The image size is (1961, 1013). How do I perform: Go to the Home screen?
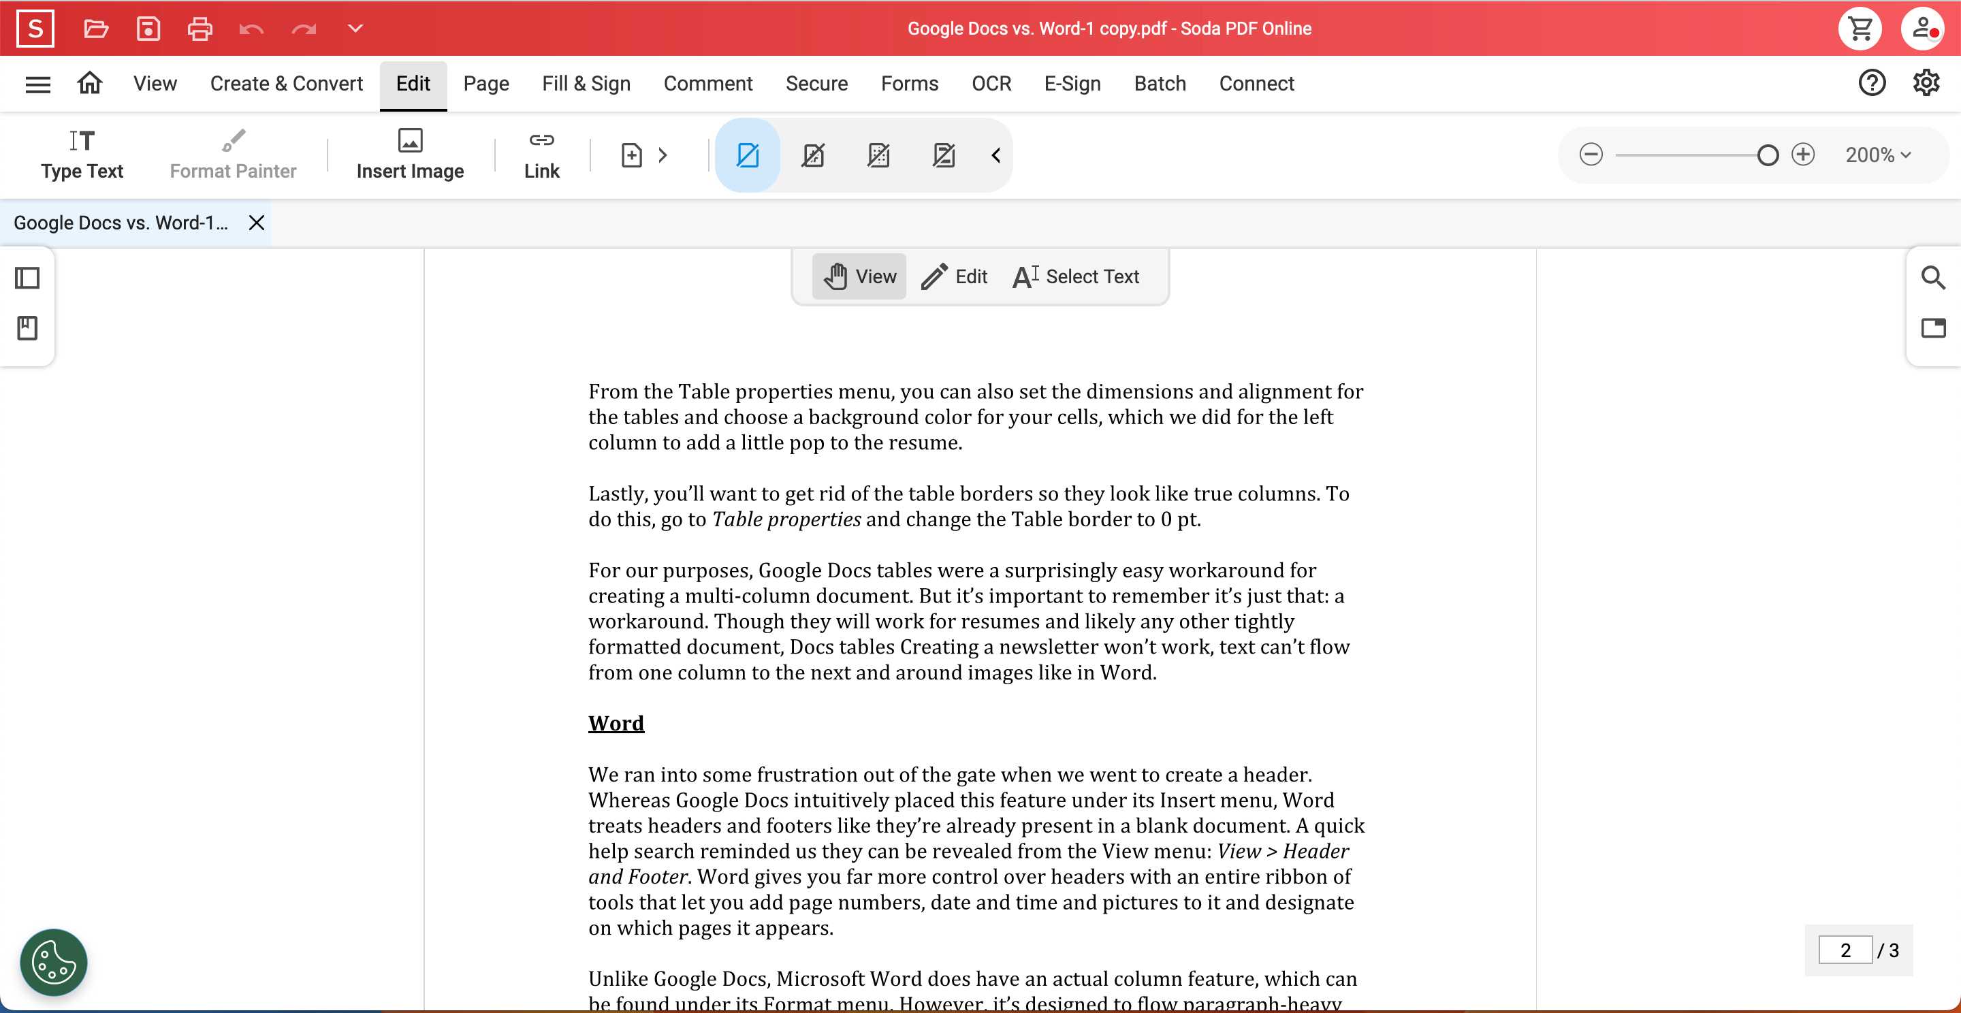coord(90,82)
